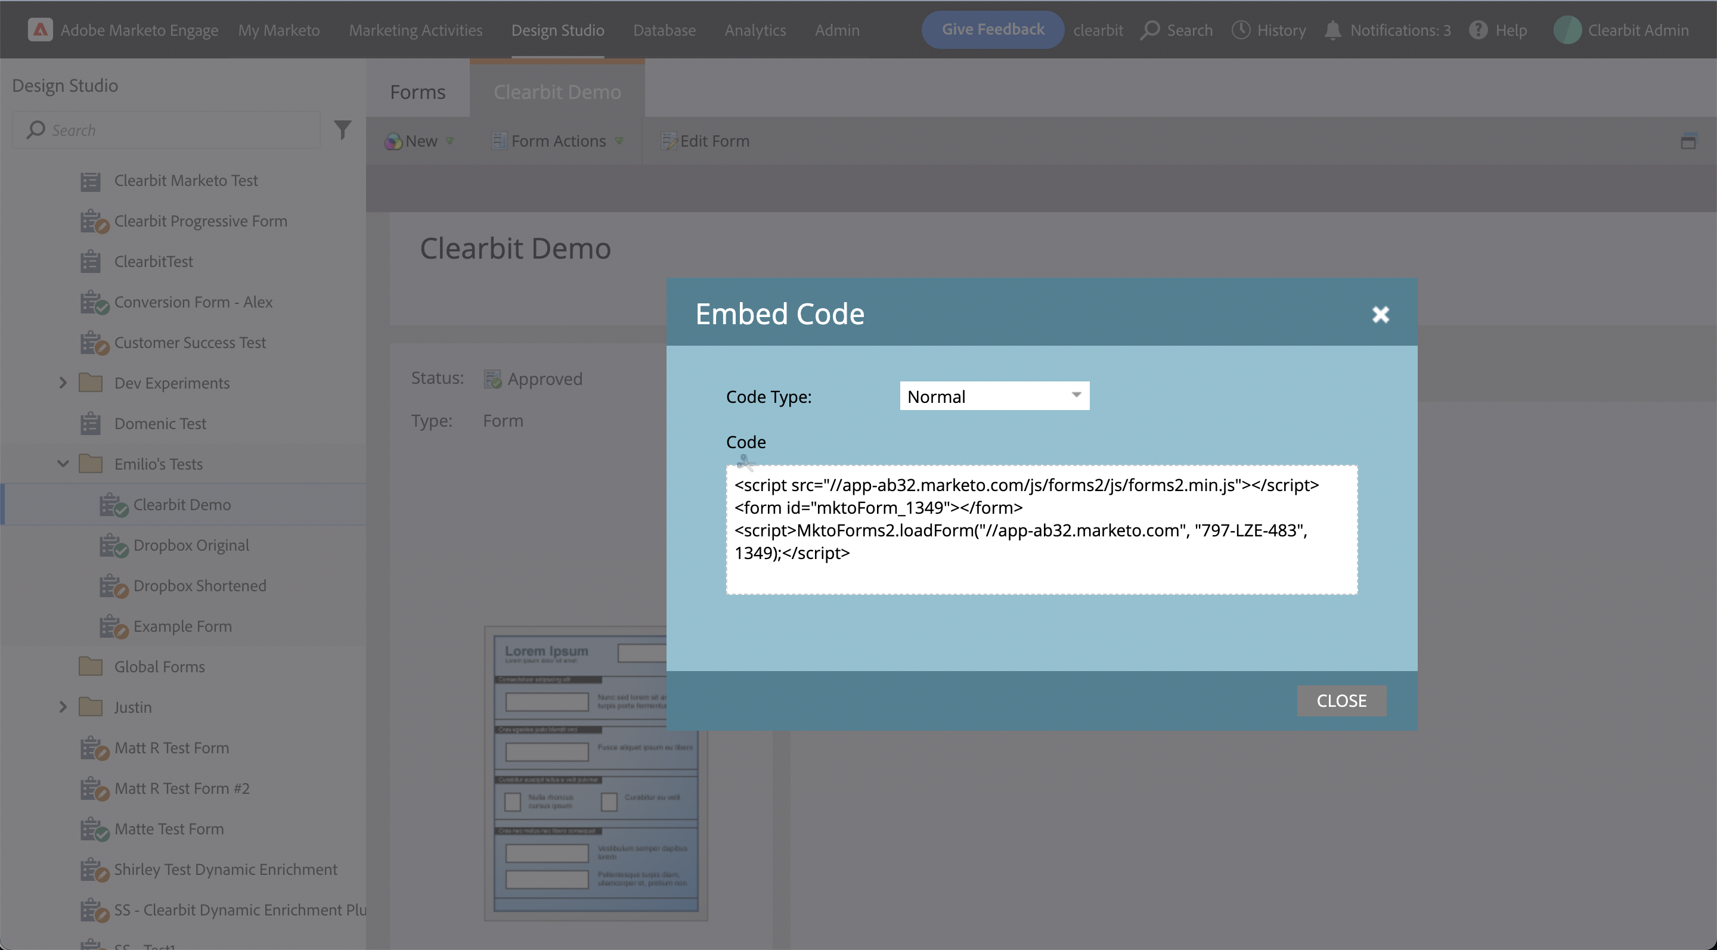
Task: Click the embed code text area
Action: coord(1042,530)
